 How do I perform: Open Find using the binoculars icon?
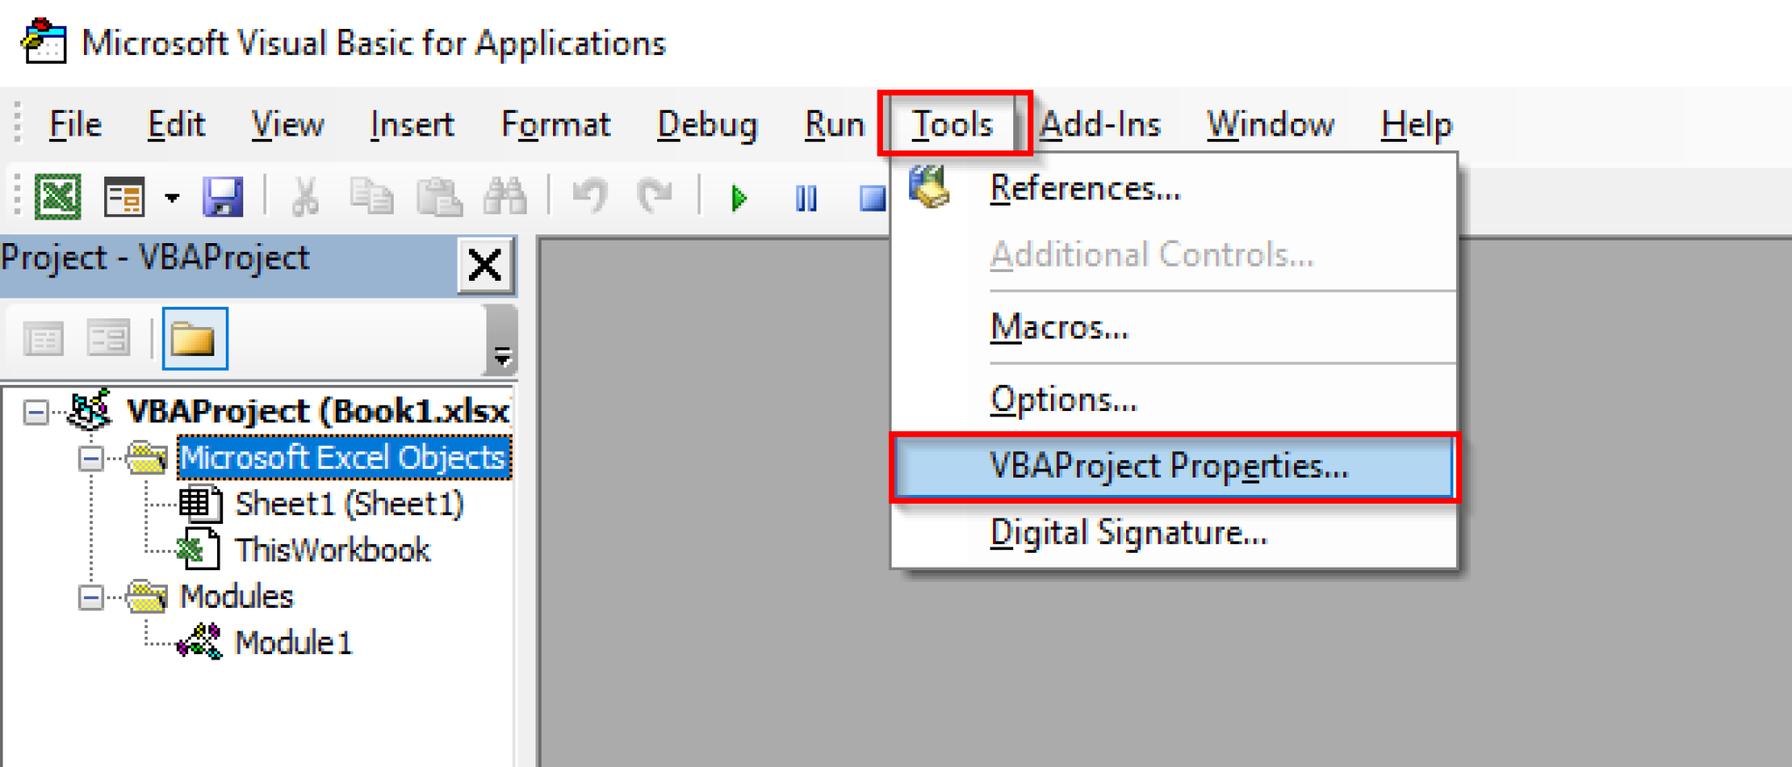[x=506, y=196]
